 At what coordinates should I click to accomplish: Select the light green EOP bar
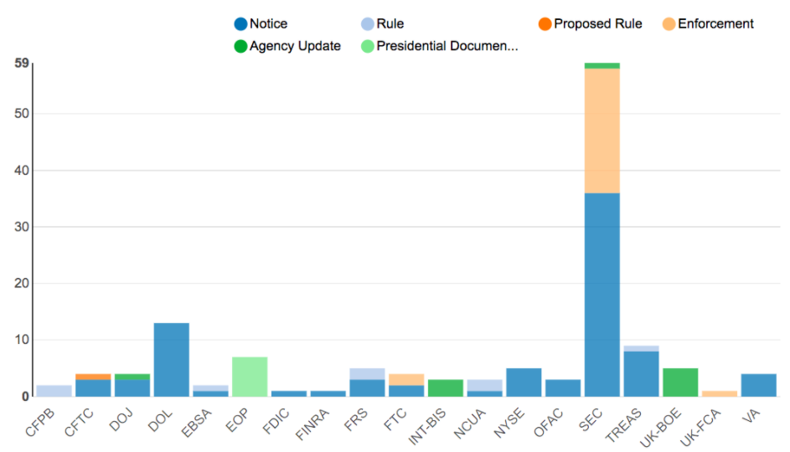click(250, 377)
